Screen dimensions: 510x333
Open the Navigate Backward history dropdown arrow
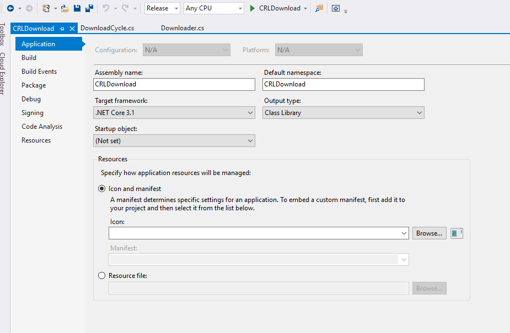point(20,8)
